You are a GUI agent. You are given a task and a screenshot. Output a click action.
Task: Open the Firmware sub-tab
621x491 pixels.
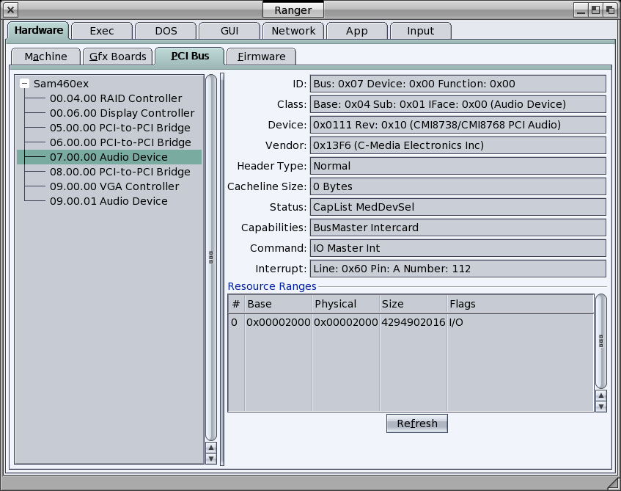click(261, 57)
